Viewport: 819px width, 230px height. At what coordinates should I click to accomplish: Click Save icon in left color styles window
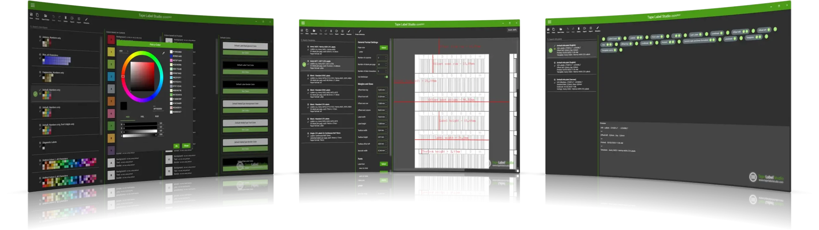tap(31, 15)
